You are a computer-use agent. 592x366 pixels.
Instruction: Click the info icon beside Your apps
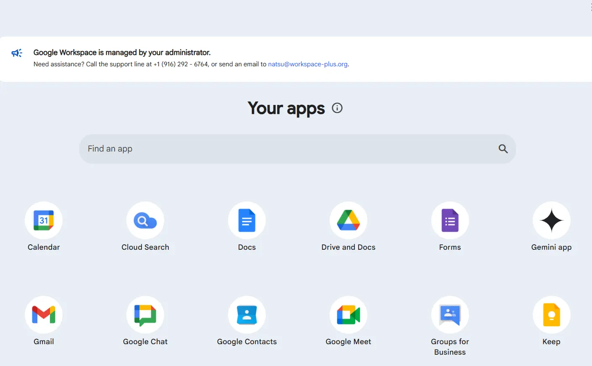(337, 108)
